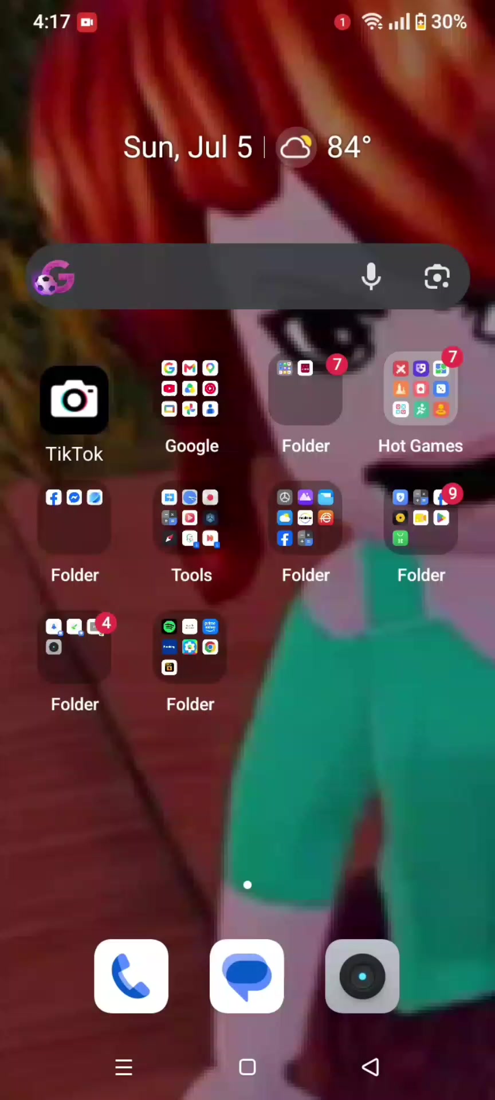
Task: Go back with the triangle navigation button
Action: (x=371, y=1067)
